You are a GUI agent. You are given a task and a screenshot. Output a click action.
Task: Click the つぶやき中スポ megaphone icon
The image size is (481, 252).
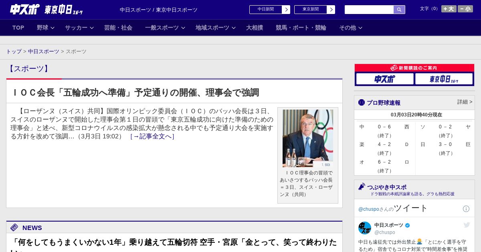(x=362, y=187)
